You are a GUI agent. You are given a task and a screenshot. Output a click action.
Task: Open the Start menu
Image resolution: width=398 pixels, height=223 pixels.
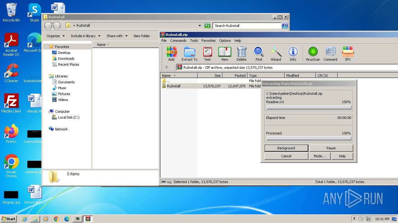(8, 219)
